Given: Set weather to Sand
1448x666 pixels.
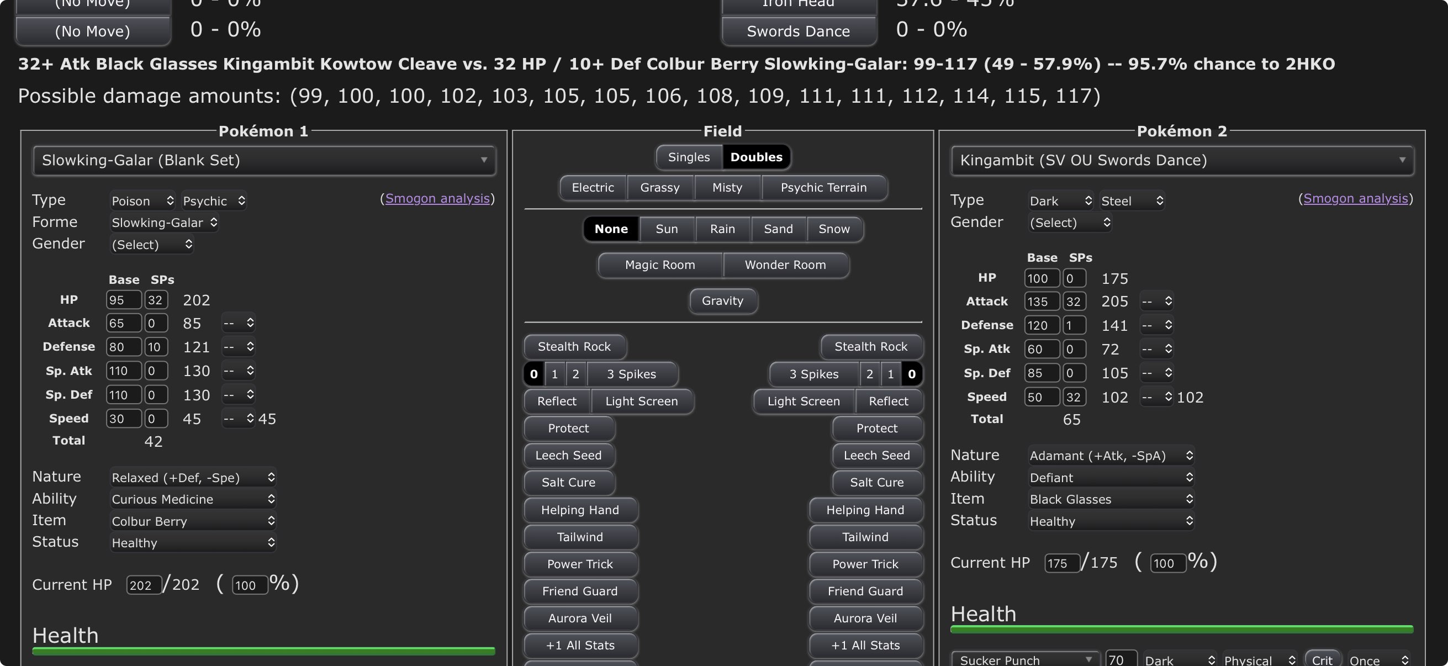Looking at the screenshot, I should (x=778, y=229).
